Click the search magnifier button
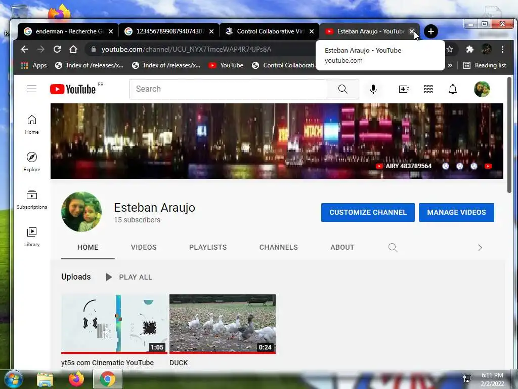Viewport: 518px width, 389px height. click(342, 89)
